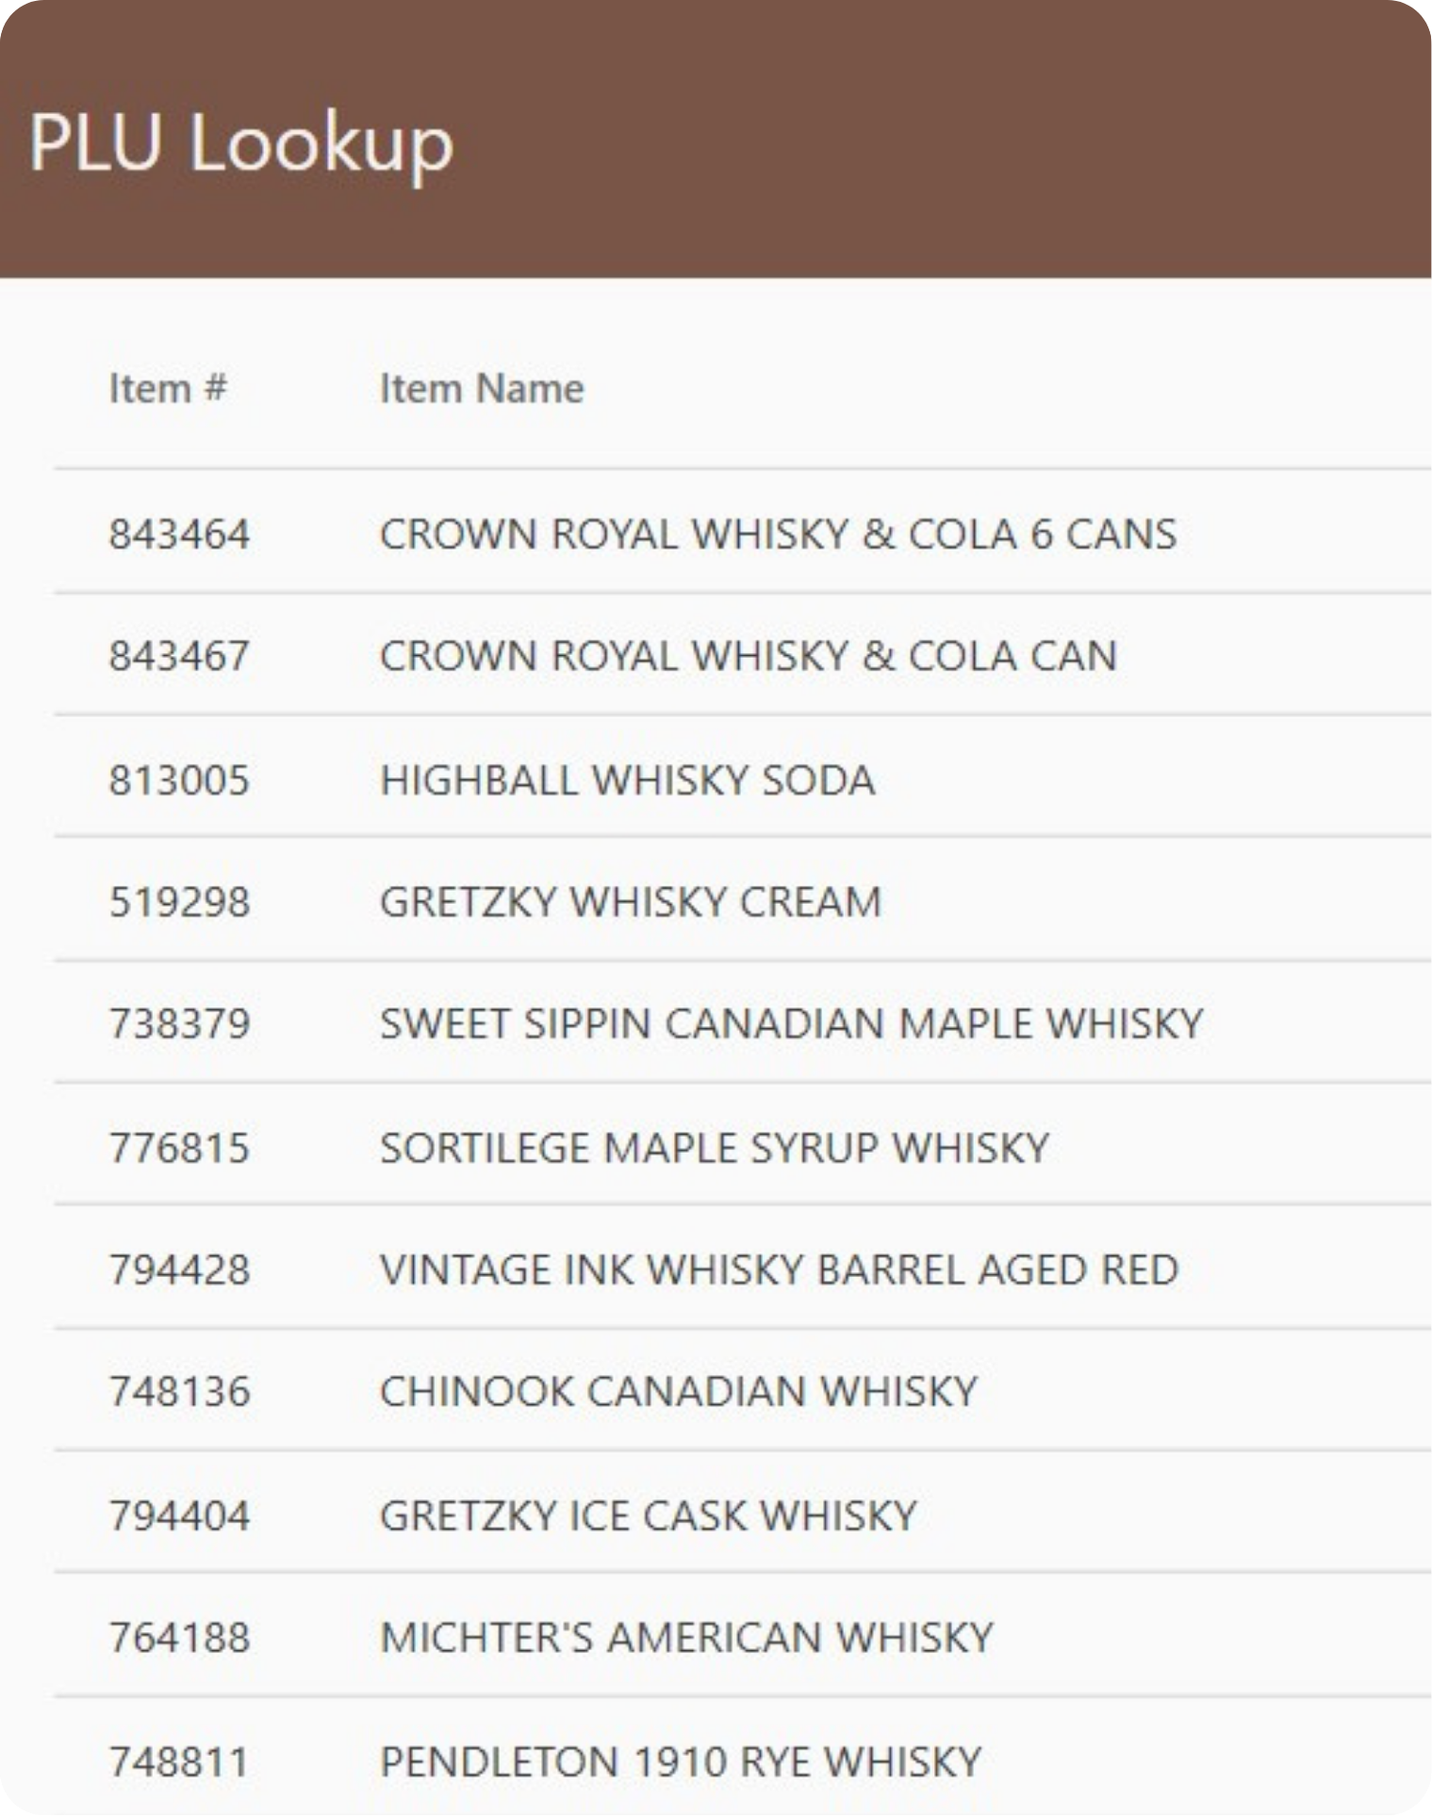Click item number 843467
Viewport: 1432px width, 1817px height.
179,656
